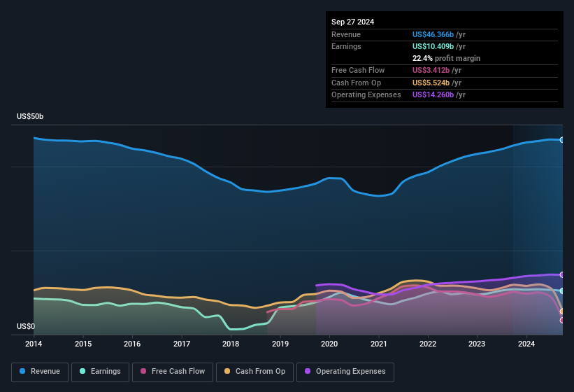Click the Cash From Op tooltip label
The height and width of the screenshot is (392, 574).
click(x=356, y=83)
